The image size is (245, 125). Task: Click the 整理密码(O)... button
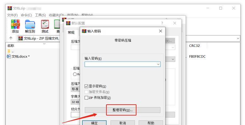click(x=123, y=110)
